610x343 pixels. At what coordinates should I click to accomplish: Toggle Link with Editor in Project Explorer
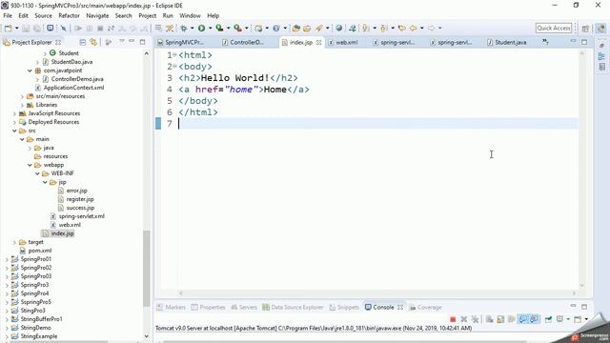93,42
